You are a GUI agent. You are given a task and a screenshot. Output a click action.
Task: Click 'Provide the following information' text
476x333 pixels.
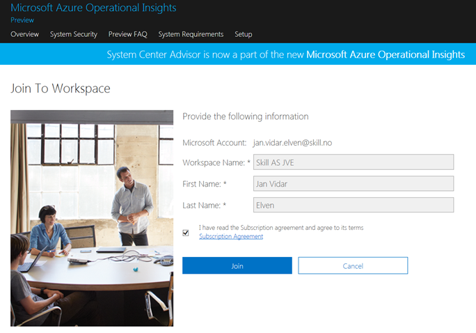245,116
